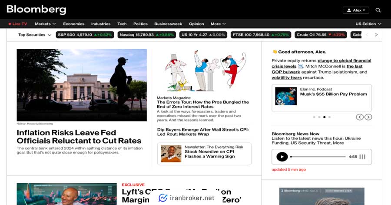
Task: Follow plunge to global financial crisis link
Action: (321, 64)
